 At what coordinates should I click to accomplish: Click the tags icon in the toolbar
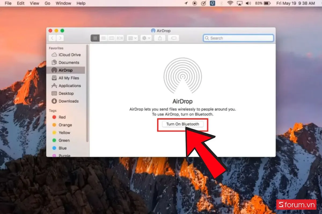173,38
